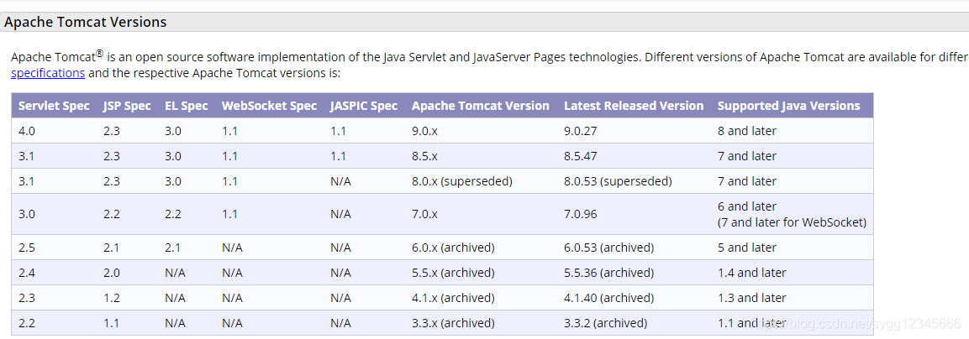Select the Servlet Spec column header
Screen dimensions: 969x339
[54, 106]
